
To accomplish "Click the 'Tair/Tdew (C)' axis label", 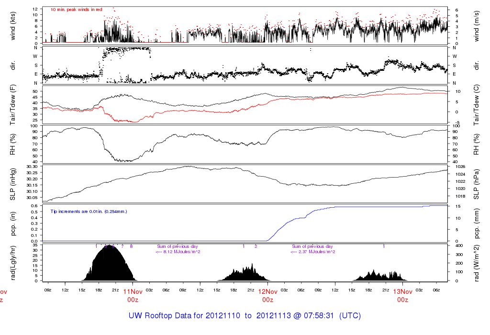I will point(477,105).
